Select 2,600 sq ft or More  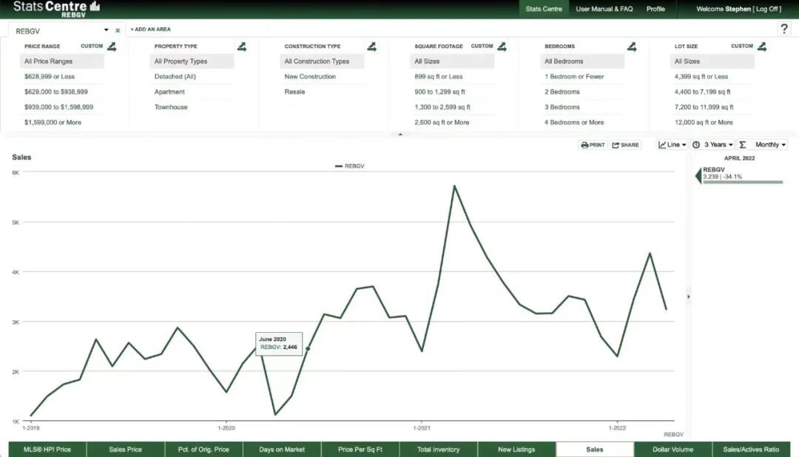[x=442, y=122]
